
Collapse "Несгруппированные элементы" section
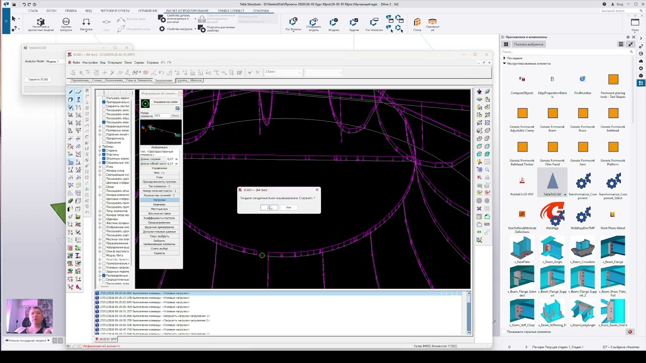[x=504, y=64]
